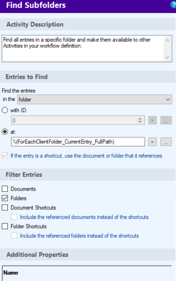Click token arrow button beside 'at' path field
The width and height of the screenshot is (176, 281).
tap(152, 142)
